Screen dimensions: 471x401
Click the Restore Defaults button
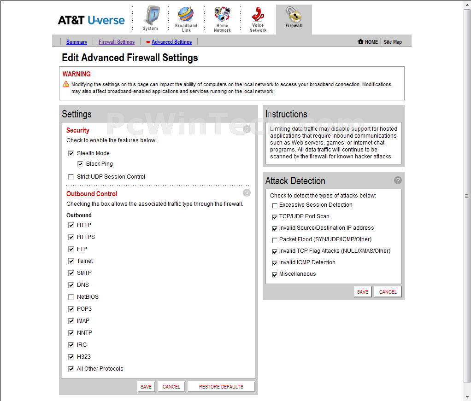coord(221,387)
